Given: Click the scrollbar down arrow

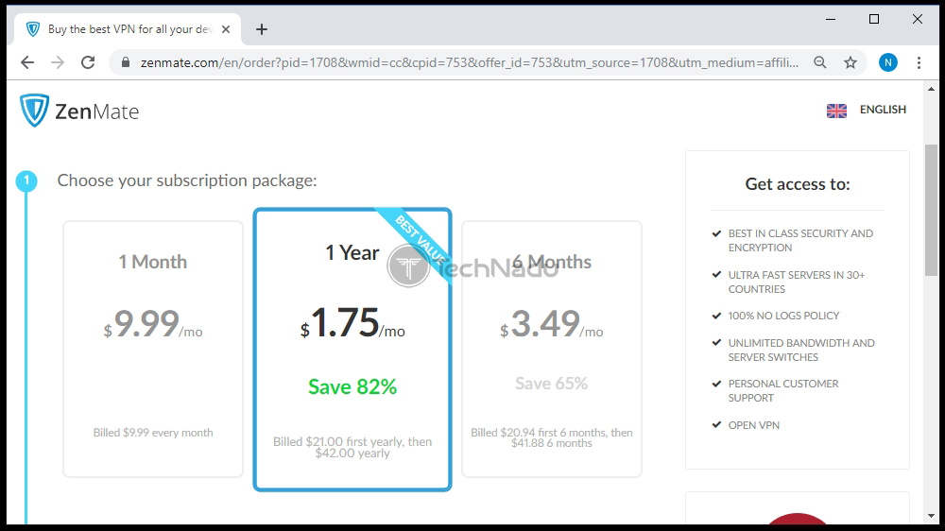Looking at the screenshot, I should (x=931, y=516).
